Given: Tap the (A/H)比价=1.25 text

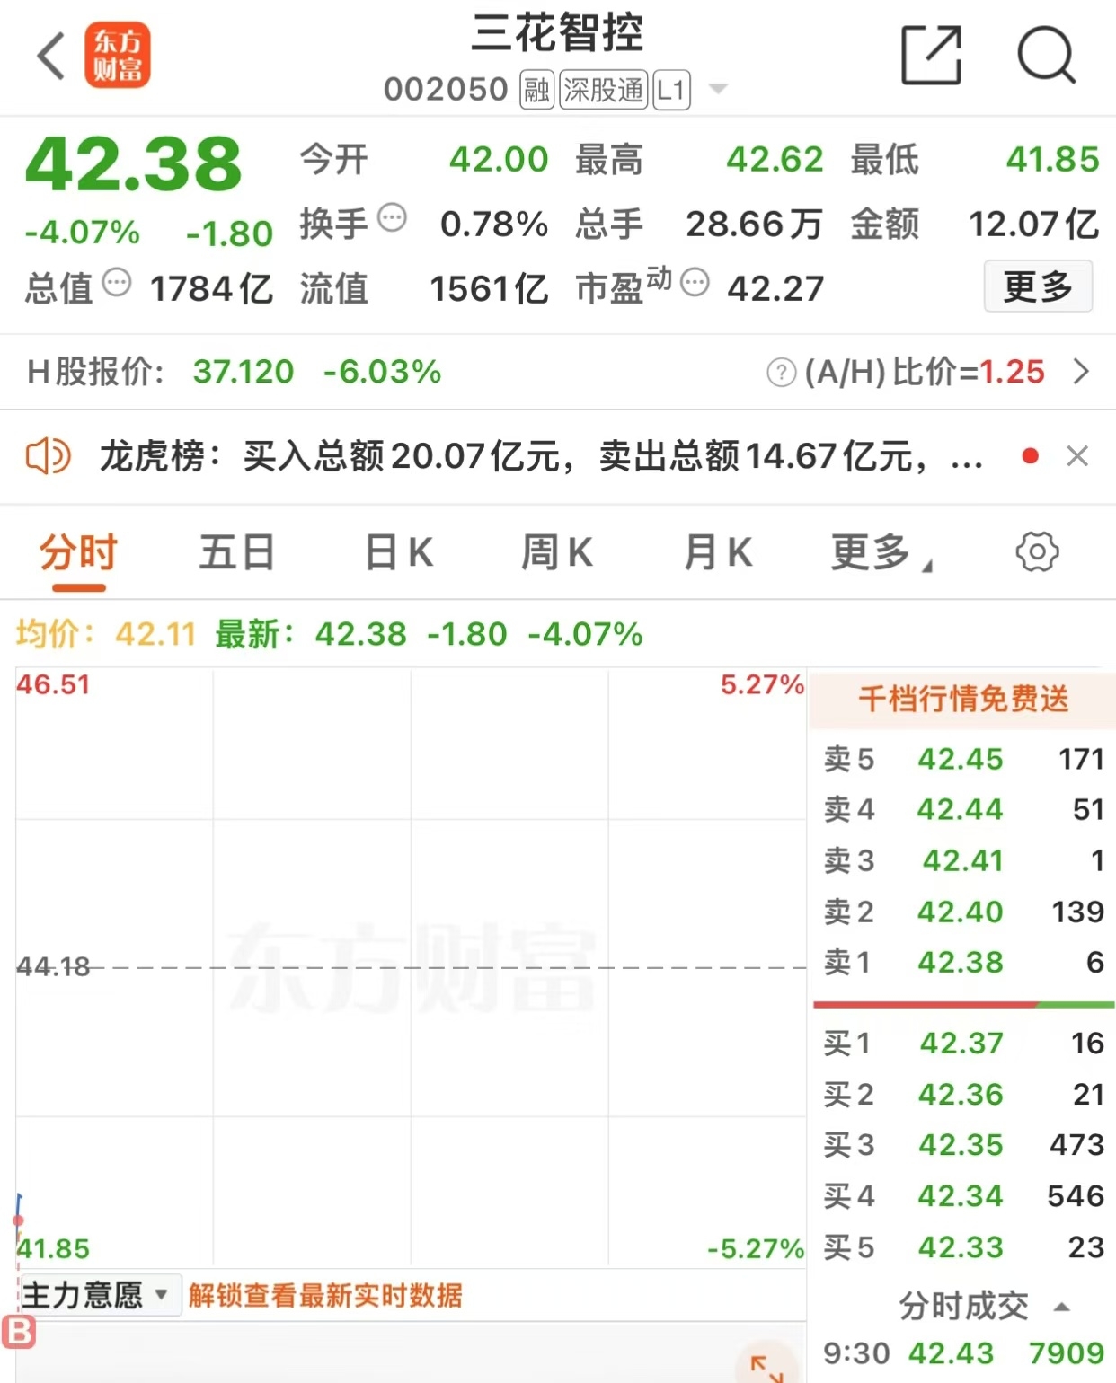Looking at the screenshot, I should tap(925, 372).
